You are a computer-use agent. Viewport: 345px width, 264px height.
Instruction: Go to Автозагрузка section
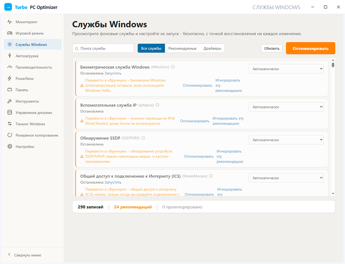point(33,56)
